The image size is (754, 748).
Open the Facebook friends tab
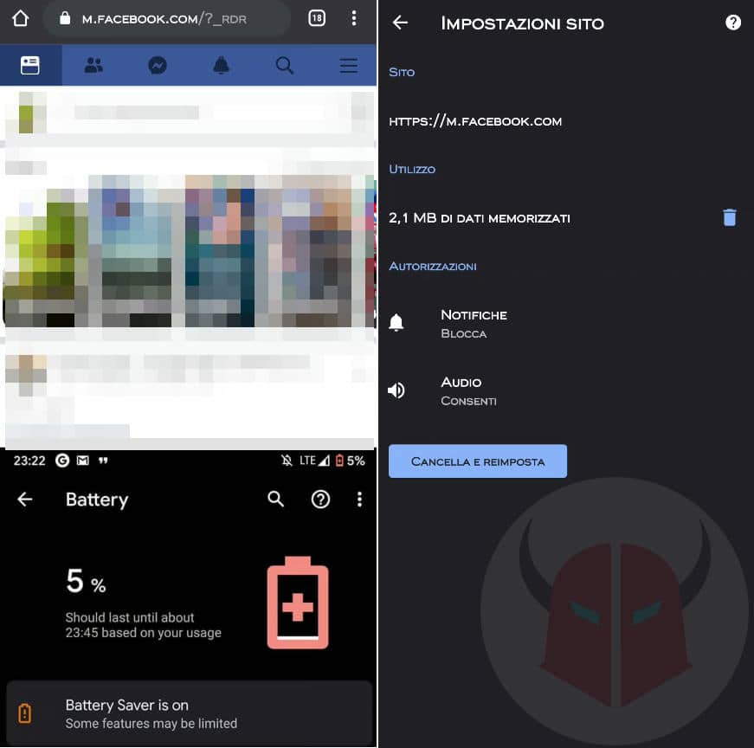(93, 65)
